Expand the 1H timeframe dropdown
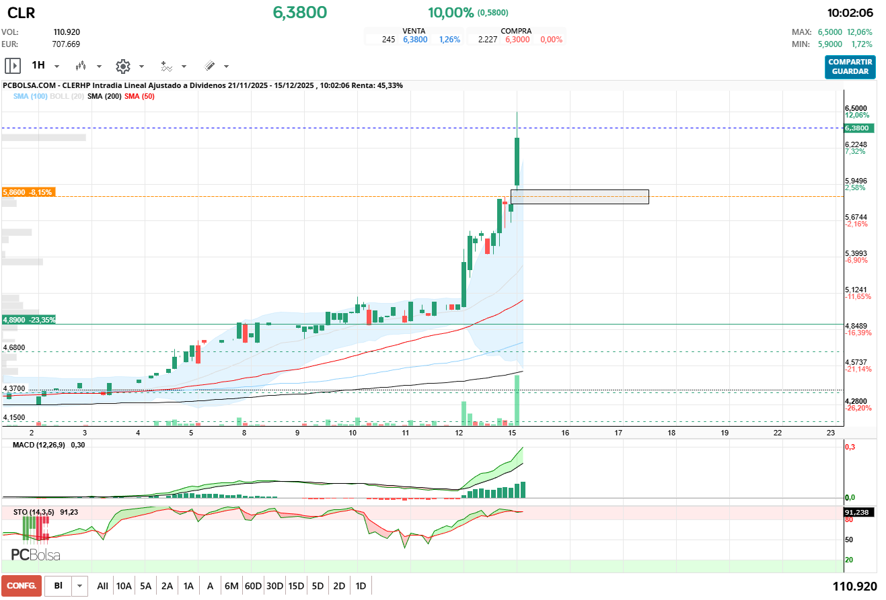This screenshot has height=600, width=886. (x=57, y=67)
